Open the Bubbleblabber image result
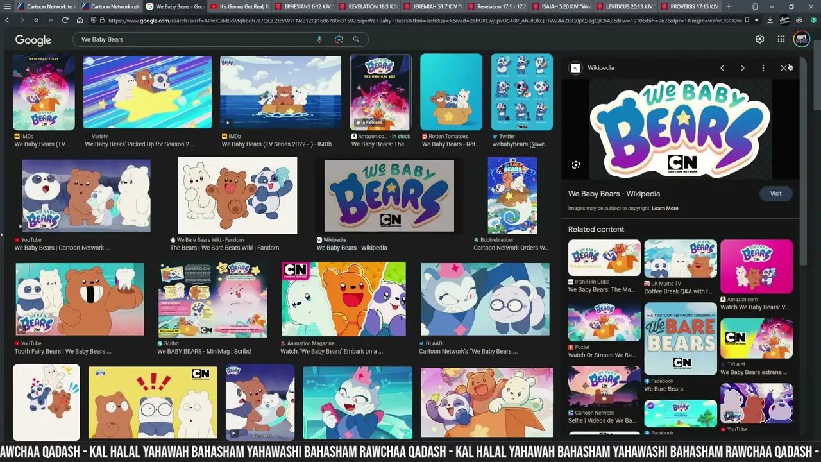This screenshot has height=462, width=821. (x=512, y=196)
